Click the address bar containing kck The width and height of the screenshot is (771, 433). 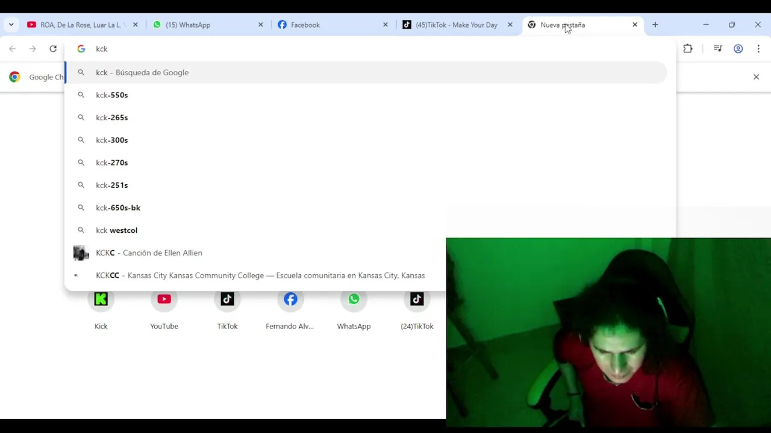[x=370, y=49]
